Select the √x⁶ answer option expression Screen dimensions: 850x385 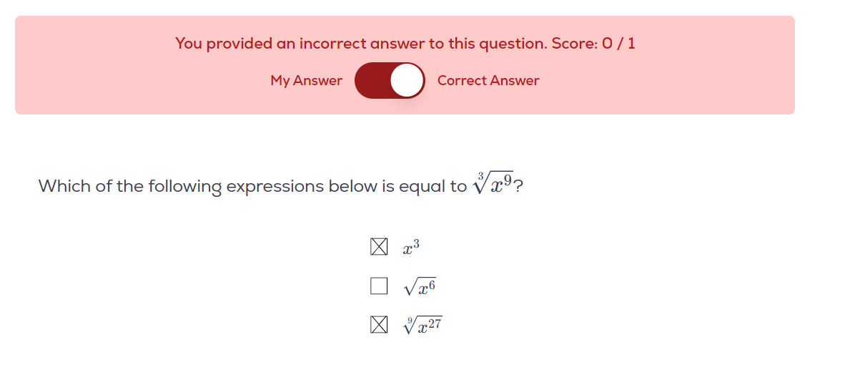pos(420,288)
